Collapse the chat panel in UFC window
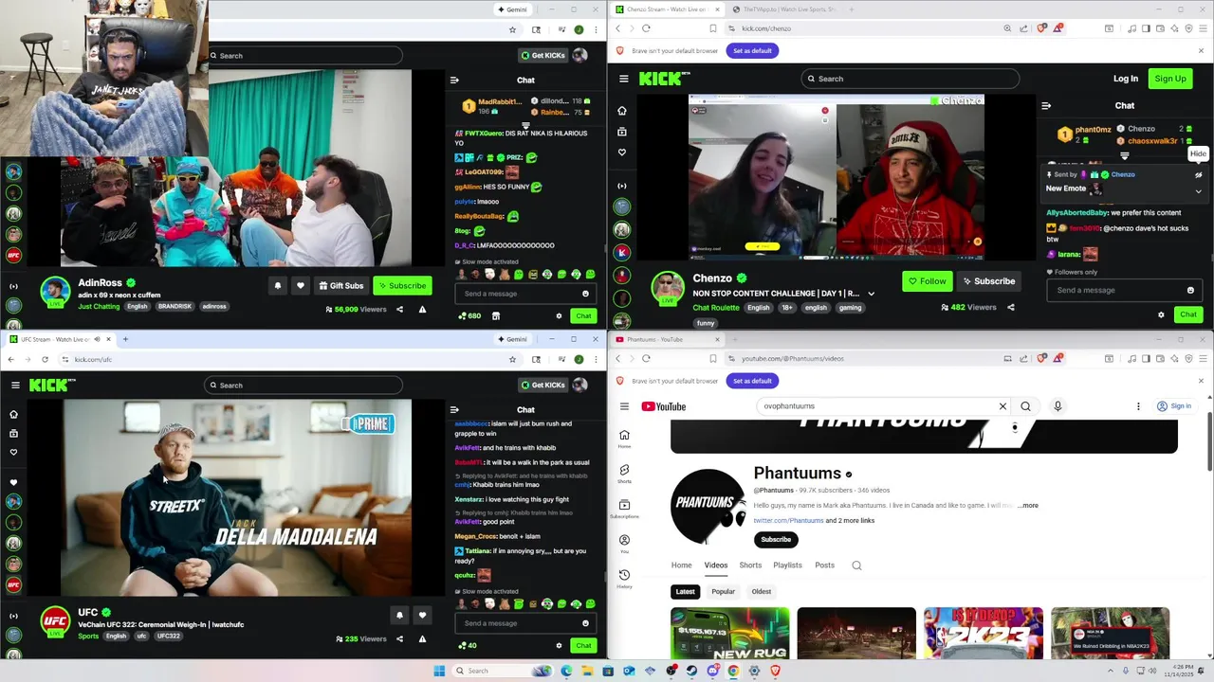This screenshot has height=682, width=1214. [454, 410]
